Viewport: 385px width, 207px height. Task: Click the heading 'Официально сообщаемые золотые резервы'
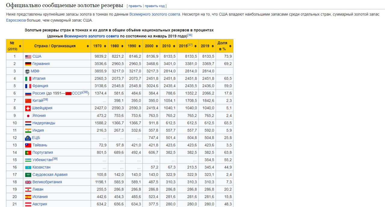click(65, 5)
